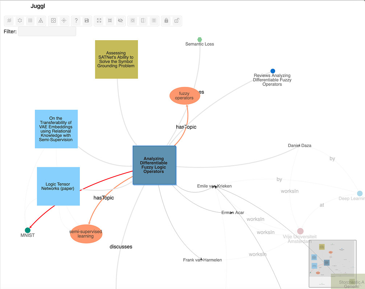Click the fit graph to view icon
Image resolution: width=365 pixels, height=289 pixels.
click(x=53, y=21)
